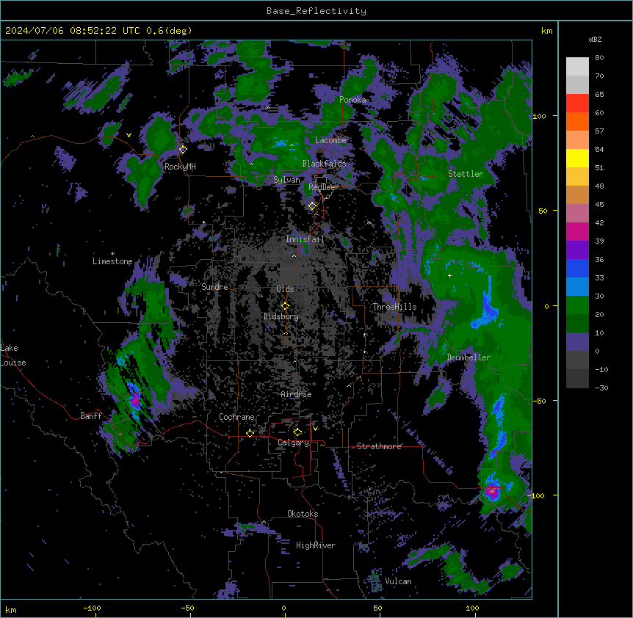This screenshot has width=633, height=618.
Task: Click the Cochrane town label
Action: coord(236,417)
